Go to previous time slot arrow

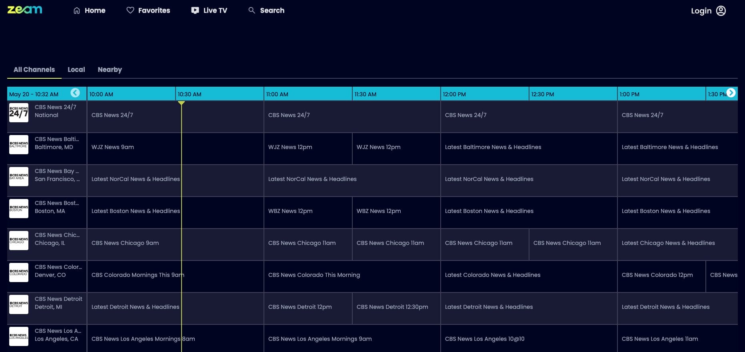point(75,93)
